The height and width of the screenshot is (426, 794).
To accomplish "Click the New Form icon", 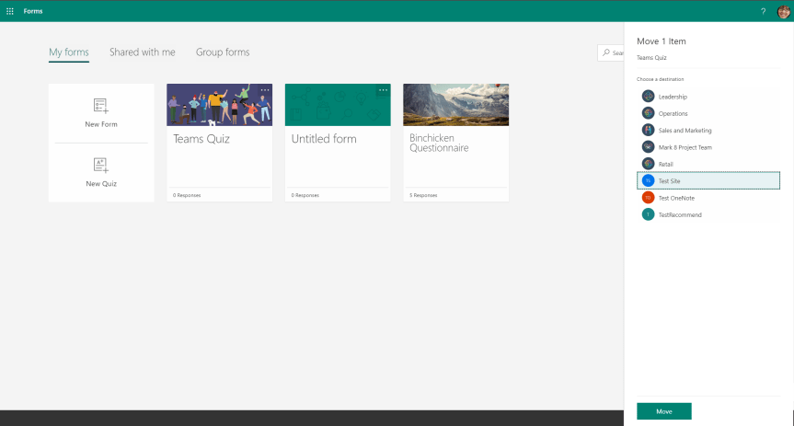I will 101,106.
